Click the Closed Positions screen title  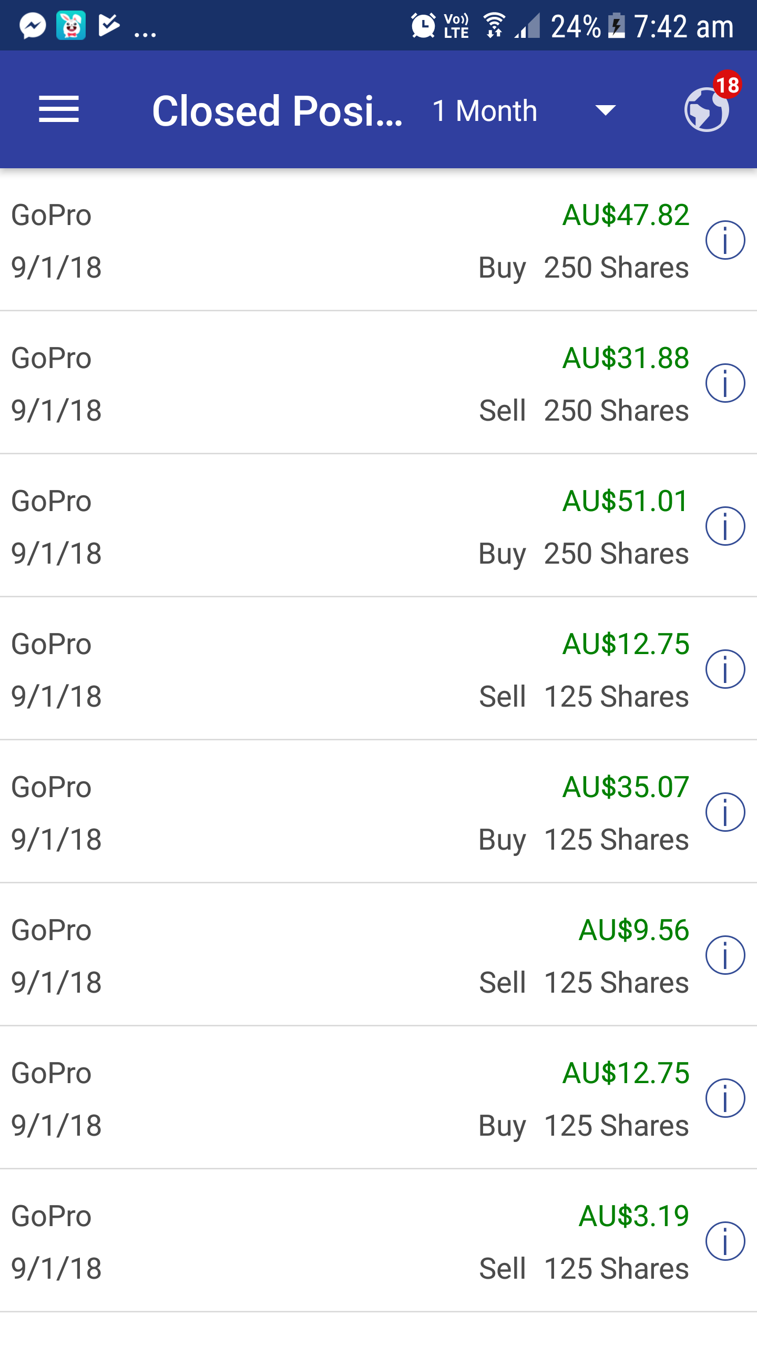click(x=277, y=111)
